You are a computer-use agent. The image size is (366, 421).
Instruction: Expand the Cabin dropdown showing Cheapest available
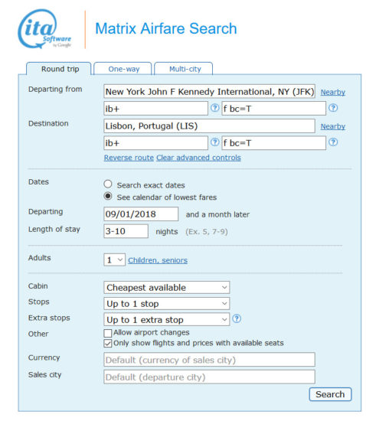166,288
